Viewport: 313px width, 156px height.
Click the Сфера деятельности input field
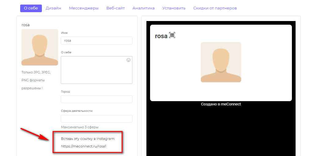pyautogui.click(x=97, y=119)
